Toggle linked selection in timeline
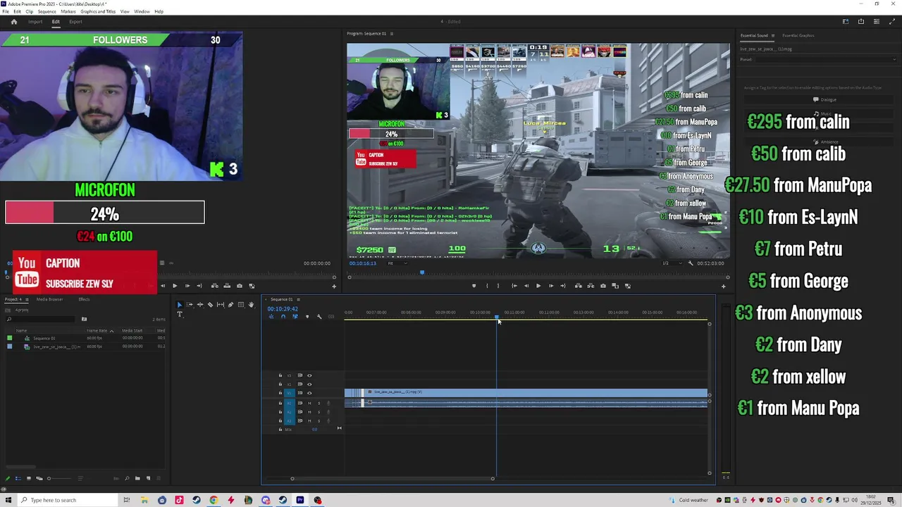Image resolution: width=902 pixels, height=507 pixels. [x=295, y=317]
